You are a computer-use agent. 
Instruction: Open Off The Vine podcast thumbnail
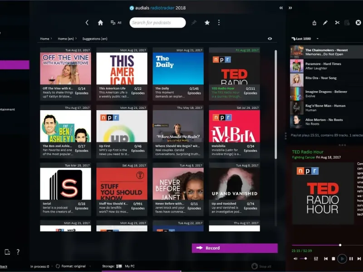pos(65,68)
